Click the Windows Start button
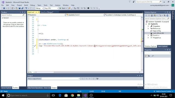The width and height of the screenshot is (175, 98). click(x=3, y=95)
